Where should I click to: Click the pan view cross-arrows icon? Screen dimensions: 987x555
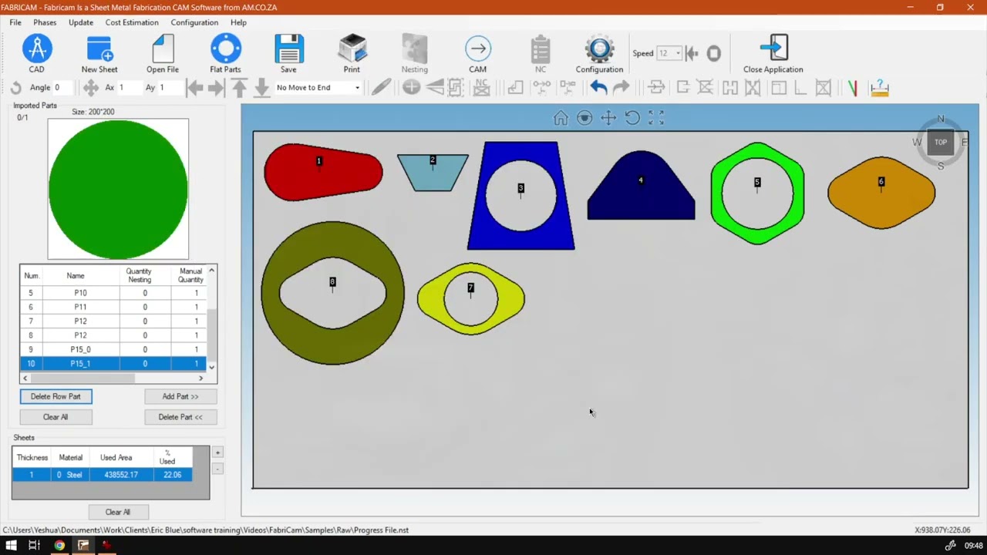[x=608, y=118]
